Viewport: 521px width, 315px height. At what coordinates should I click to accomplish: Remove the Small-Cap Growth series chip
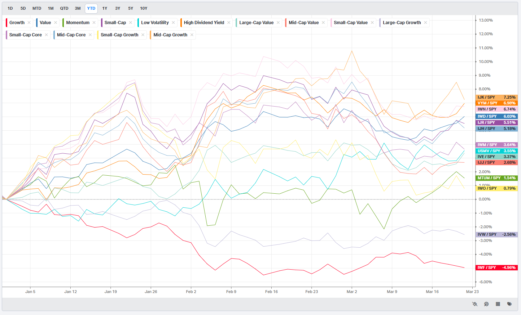click(143, 35)
